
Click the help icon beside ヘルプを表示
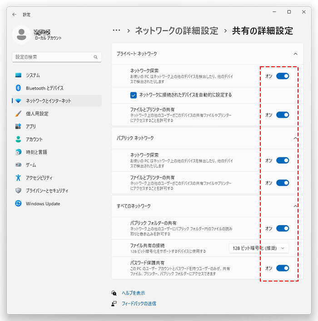114,293
